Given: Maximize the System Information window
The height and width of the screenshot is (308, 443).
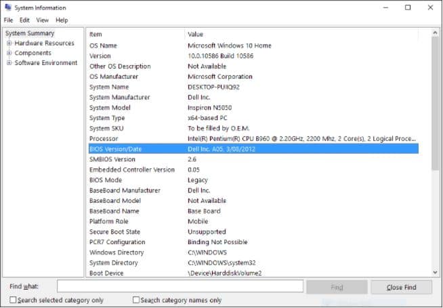Looking at the screenshot, I should [408, 7].
